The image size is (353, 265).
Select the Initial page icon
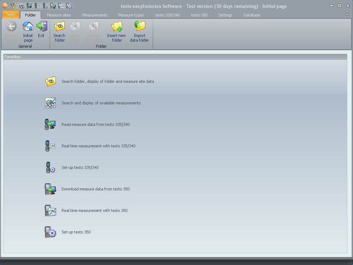tap(28, 30)
